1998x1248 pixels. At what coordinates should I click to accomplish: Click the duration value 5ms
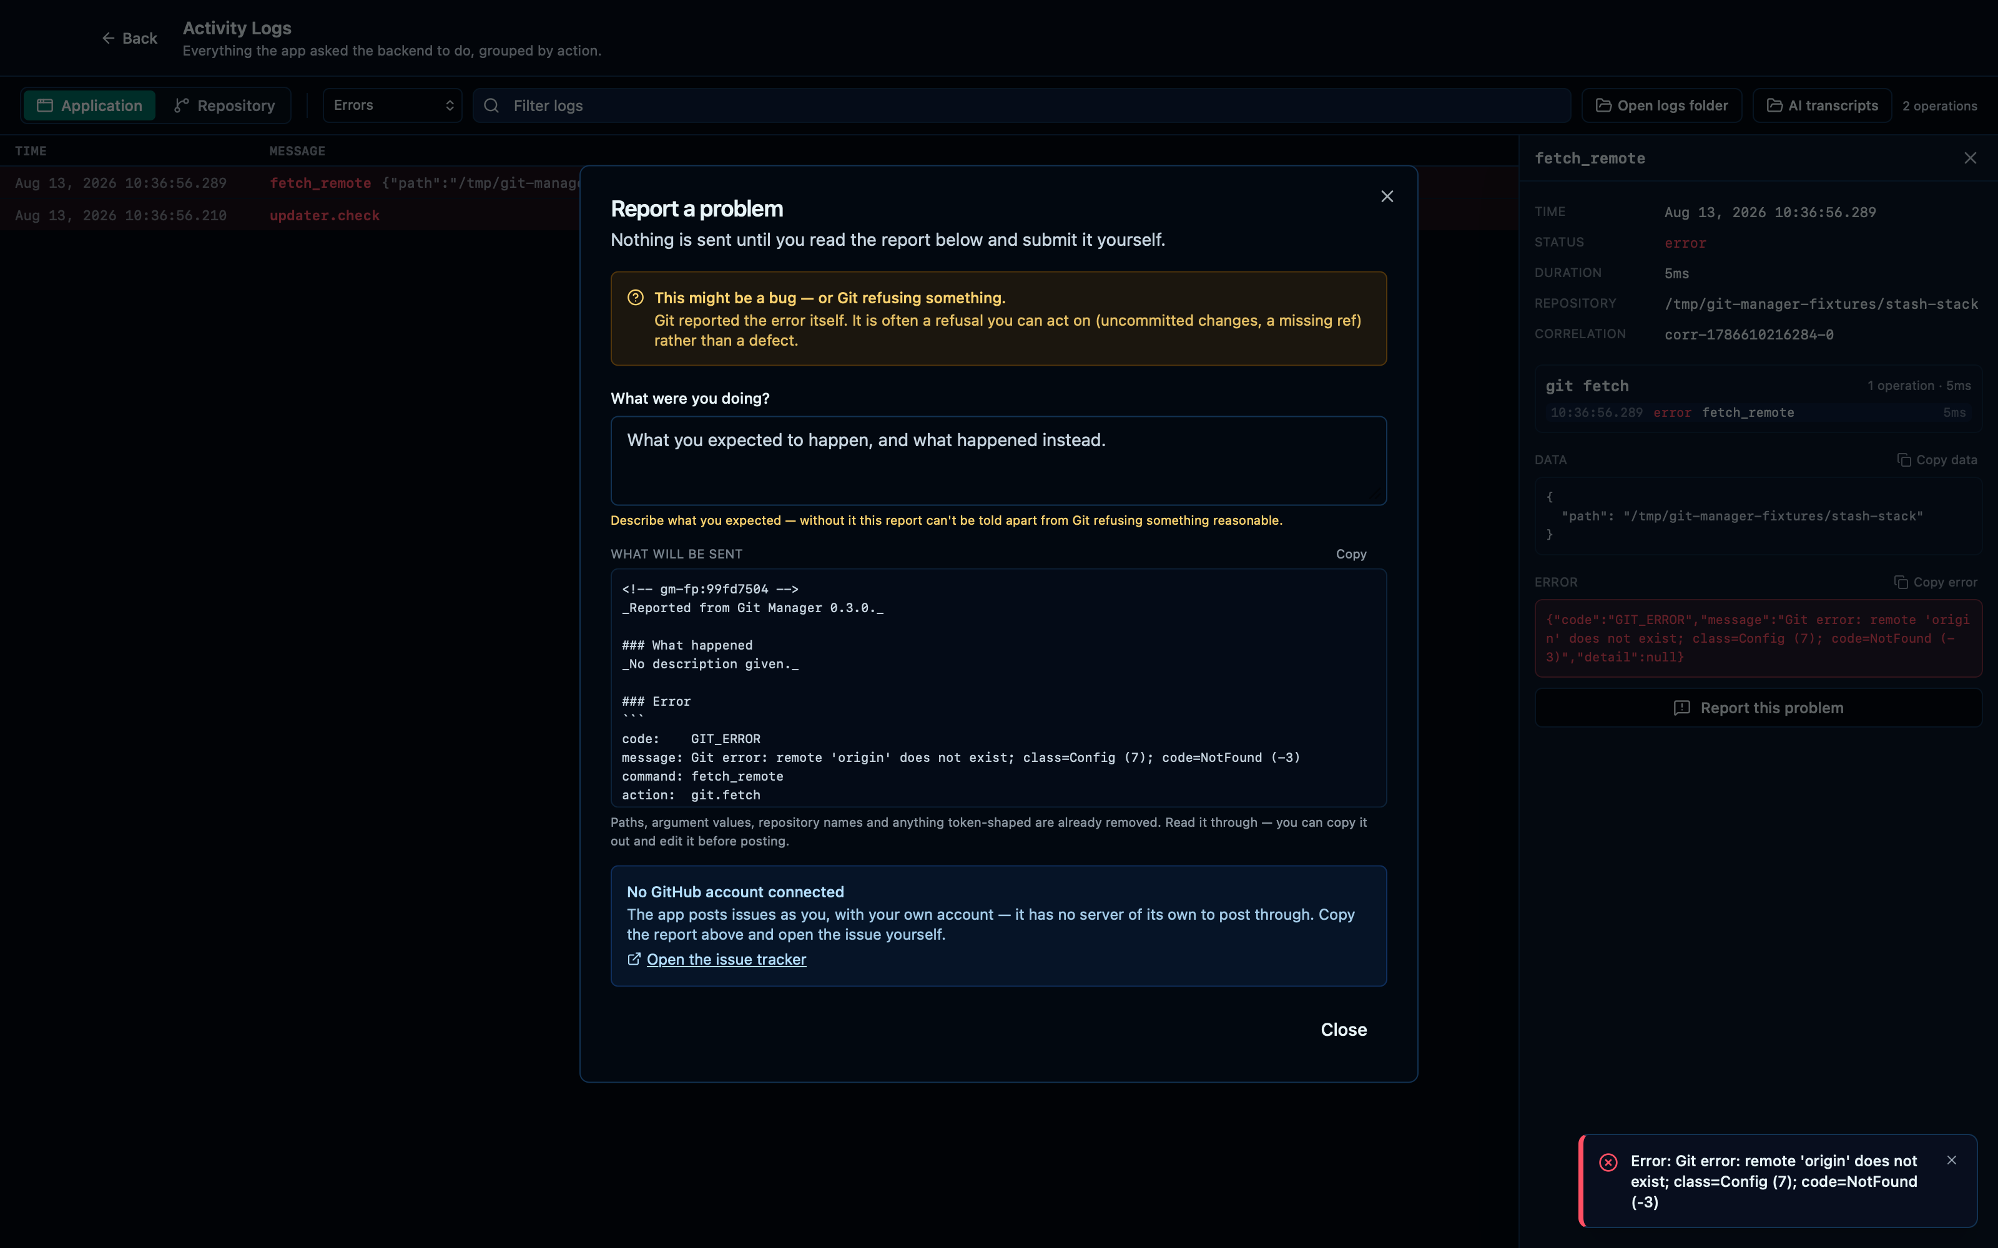pyautogui.click(x=1676, y=273)
